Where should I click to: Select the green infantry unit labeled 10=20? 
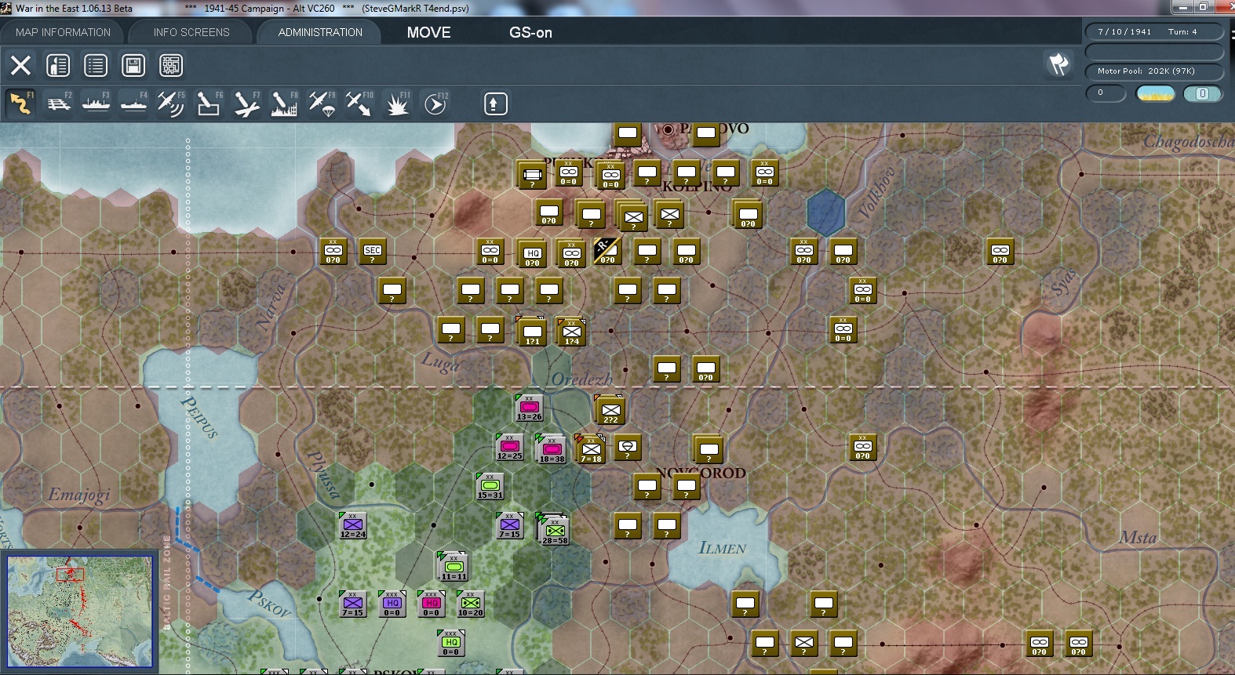click(470, 604)
